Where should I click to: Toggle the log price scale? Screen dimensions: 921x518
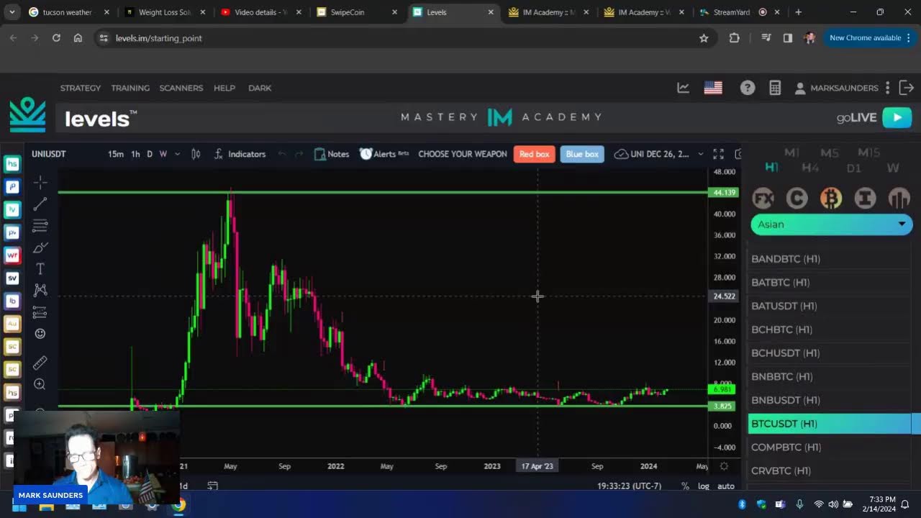pos(704,486)
